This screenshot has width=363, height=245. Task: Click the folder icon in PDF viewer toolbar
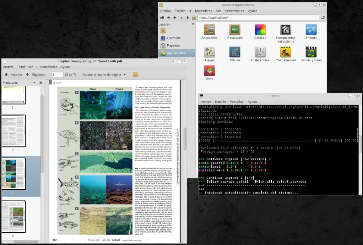pos(135,75)
